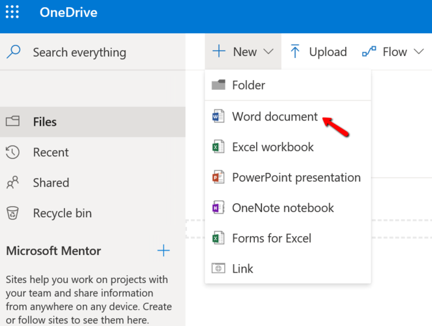Screen dimensions: 432x326
Task: Open Shared in the sidebar
Action: (93, 183)
